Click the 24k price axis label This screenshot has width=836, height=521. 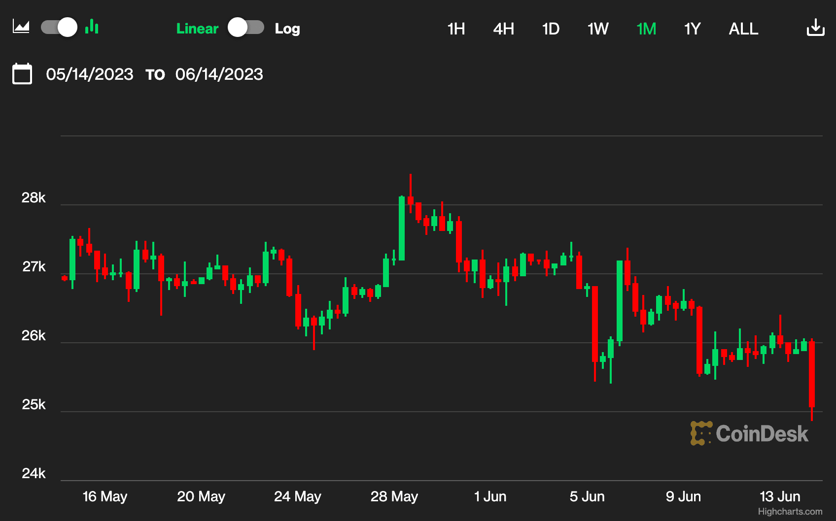[34, 473]
